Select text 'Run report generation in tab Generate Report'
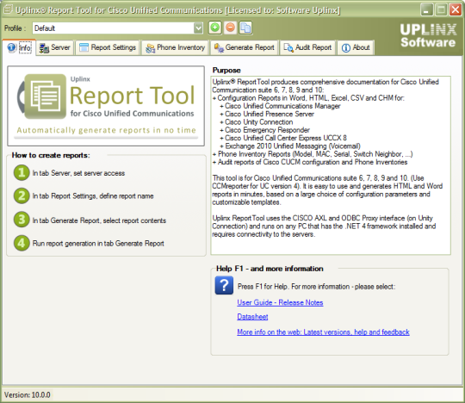Viewport: 465px width, 403px height. coord(98,244)
